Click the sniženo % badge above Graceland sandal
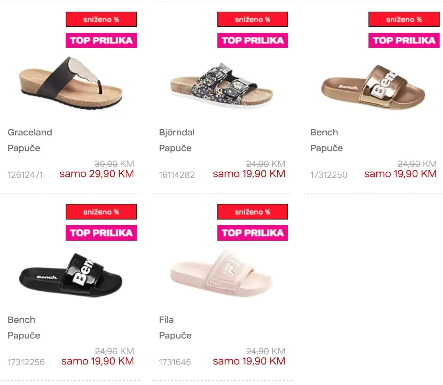The width and height of the screenshot is (443, 385). coord(101,19)
